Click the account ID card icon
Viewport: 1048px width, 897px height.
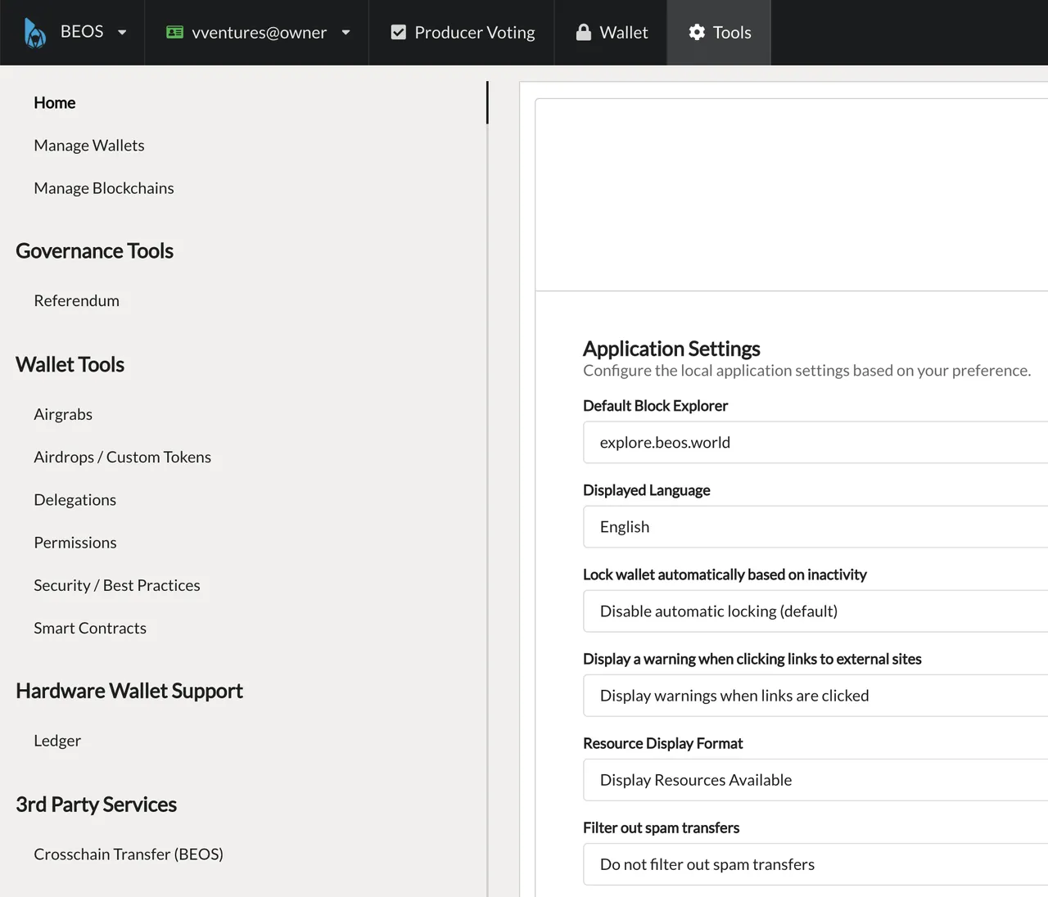pyautogui.click(x=174, y=32)
